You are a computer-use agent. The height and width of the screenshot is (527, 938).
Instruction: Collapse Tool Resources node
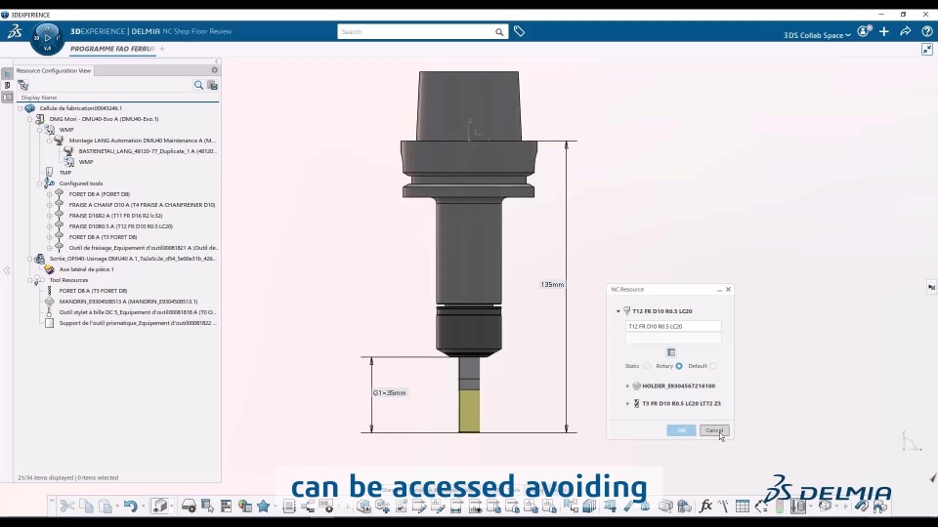click(x=30, y=280)
